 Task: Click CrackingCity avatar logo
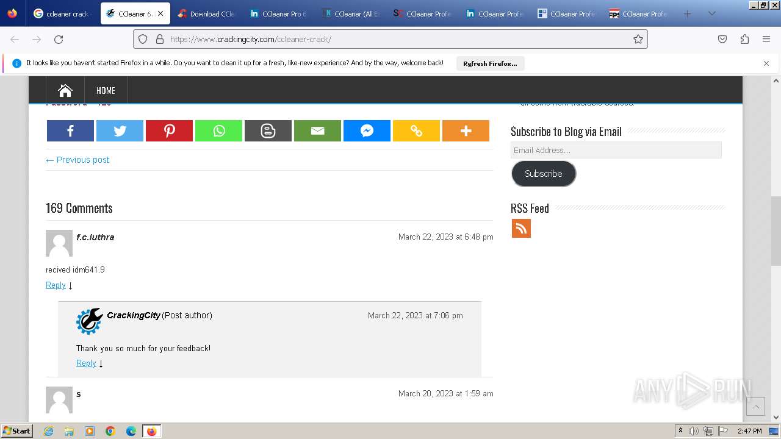[x=90, y=321]
